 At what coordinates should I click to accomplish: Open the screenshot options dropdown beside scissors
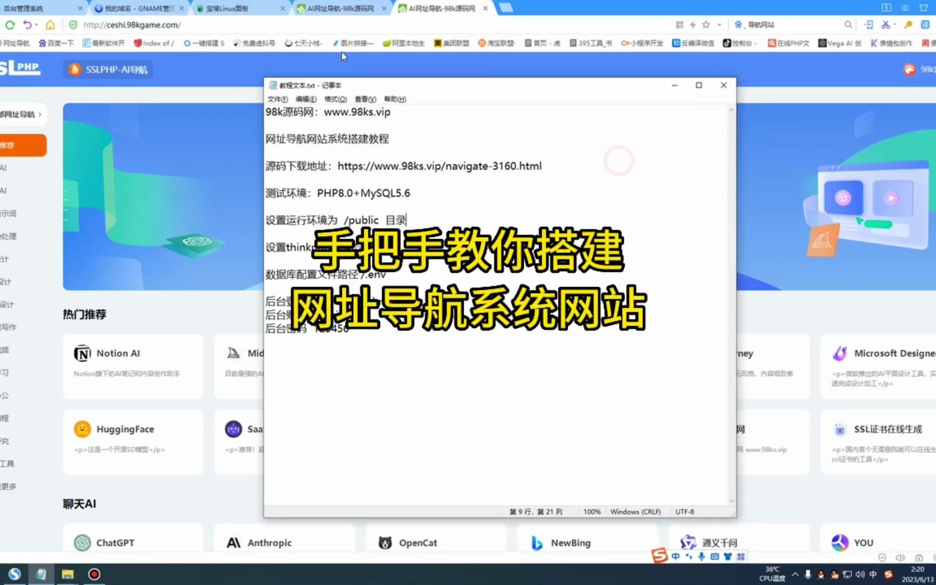(x=895, y=24)
